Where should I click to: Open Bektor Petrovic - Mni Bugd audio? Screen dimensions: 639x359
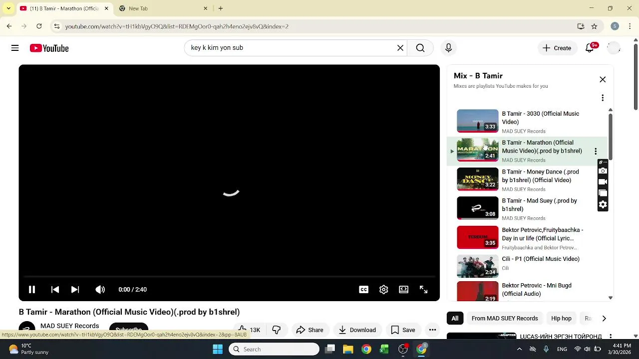click(527, 292)
